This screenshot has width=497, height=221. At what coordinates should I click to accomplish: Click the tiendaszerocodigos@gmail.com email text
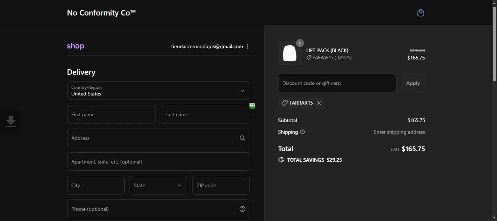pos(207,46)
